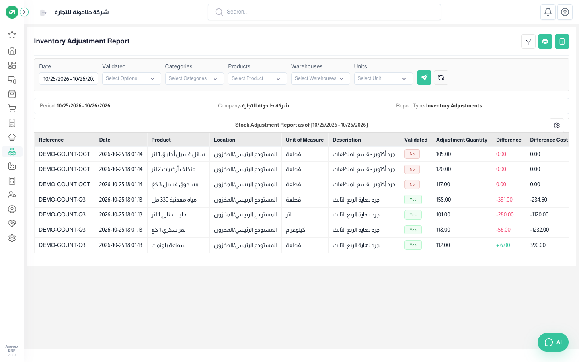The width and height of the screenshot is (579, 362).
Task: Open the Select Product dropdown
Action: 257,78
